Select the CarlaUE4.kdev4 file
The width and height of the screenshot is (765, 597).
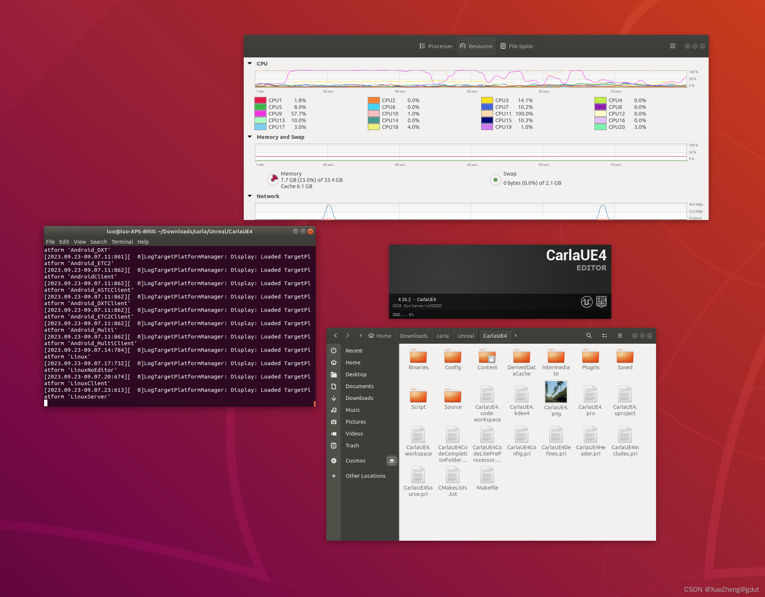pos(522,401)
